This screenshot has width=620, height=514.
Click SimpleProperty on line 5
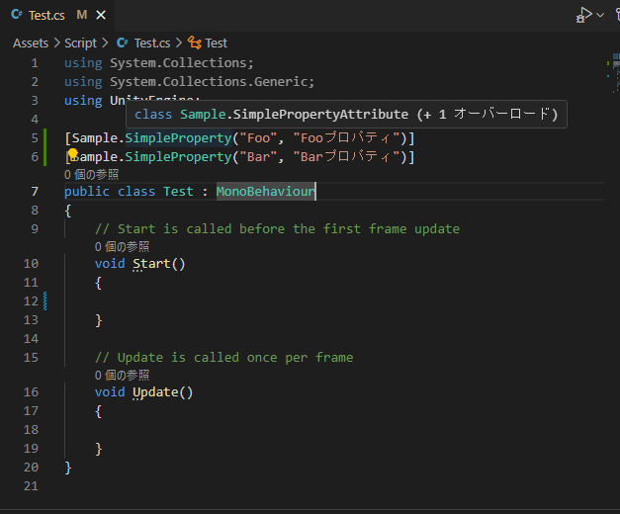[x=178, y=138]
